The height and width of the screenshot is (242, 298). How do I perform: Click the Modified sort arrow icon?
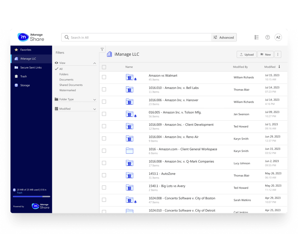pos(279,67)
